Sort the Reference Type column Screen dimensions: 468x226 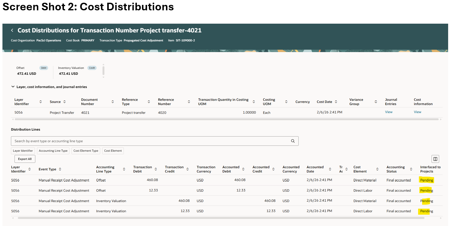pyautogui.click(x=149, y=102)
